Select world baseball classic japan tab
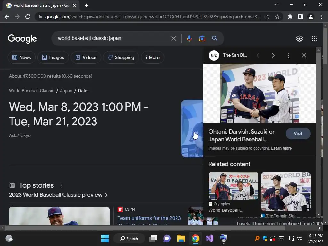The image size is (328, 246). (41, 5)
